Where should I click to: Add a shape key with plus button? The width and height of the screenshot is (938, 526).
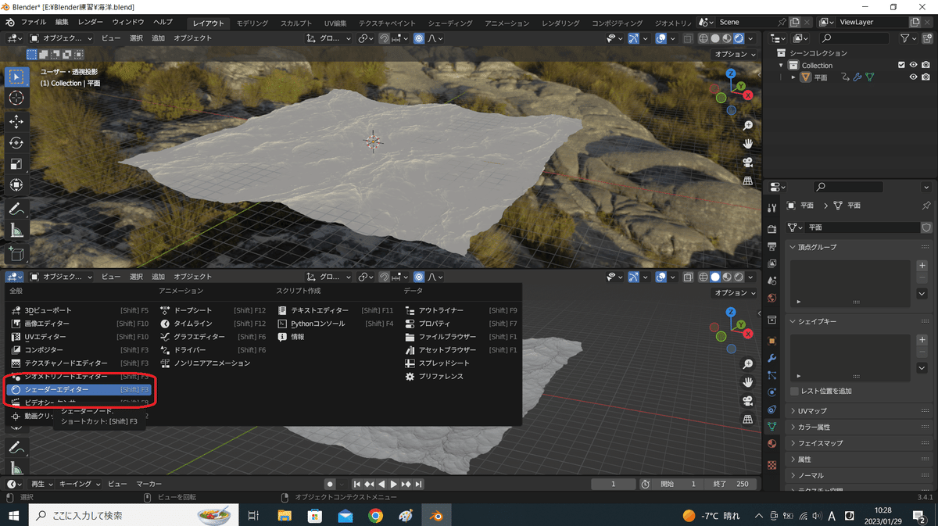pos(922,340)
